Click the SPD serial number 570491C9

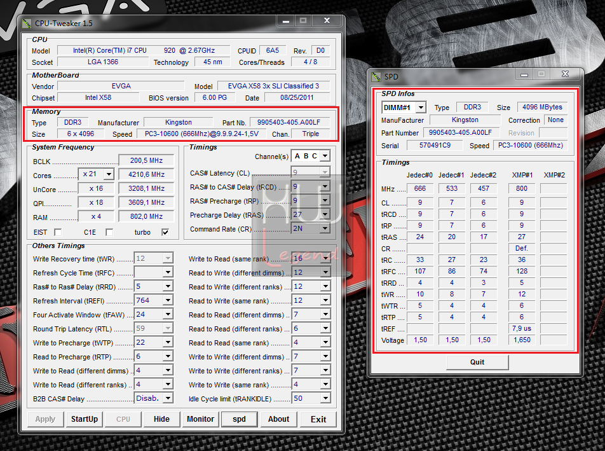(x=435, y=146)
